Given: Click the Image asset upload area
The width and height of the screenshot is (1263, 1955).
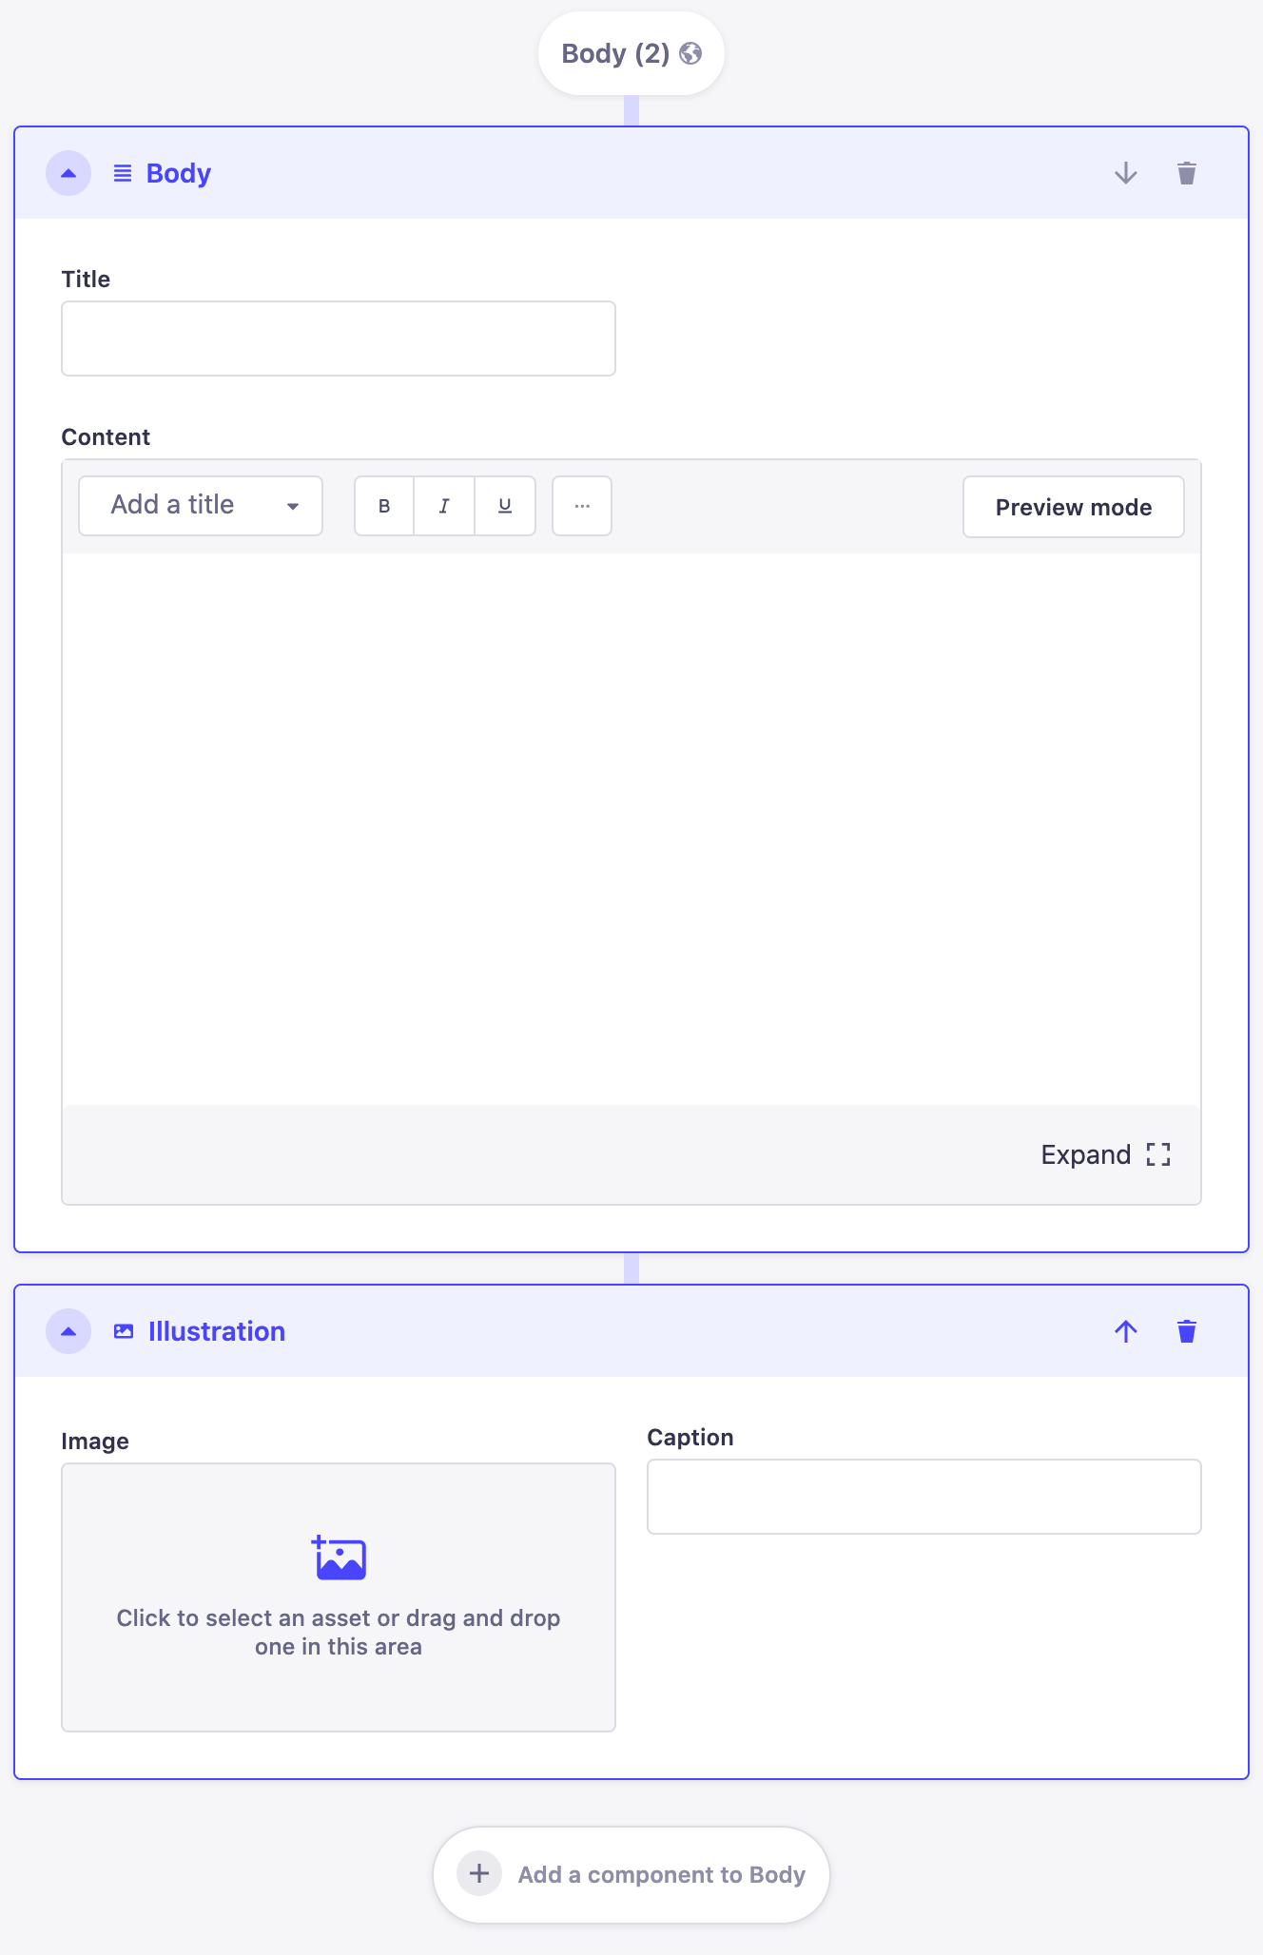Looking at the screenshot, I should (339, 1597).
